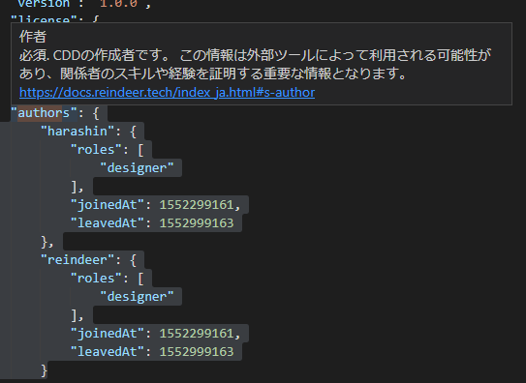
Task: Click the opening brace after "authors"
Action: click(x=96, y=113)
